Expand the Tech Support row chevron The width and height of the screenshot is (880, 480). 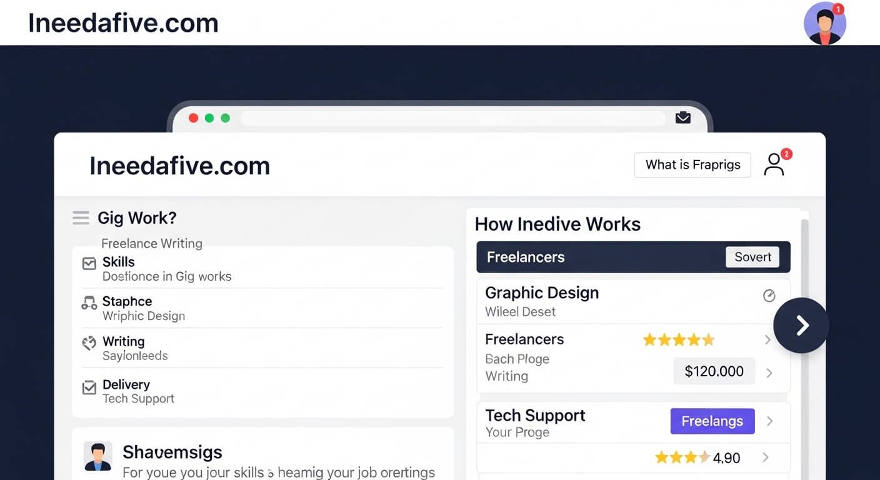[769, 421]
